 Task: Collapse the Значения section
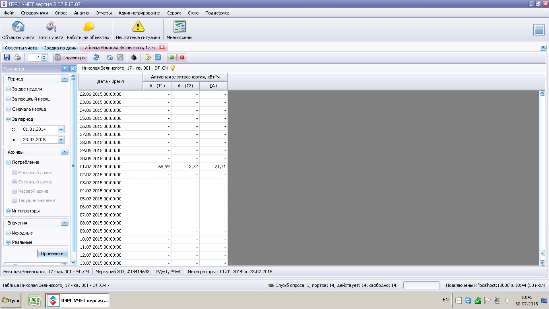pos(64,223)
